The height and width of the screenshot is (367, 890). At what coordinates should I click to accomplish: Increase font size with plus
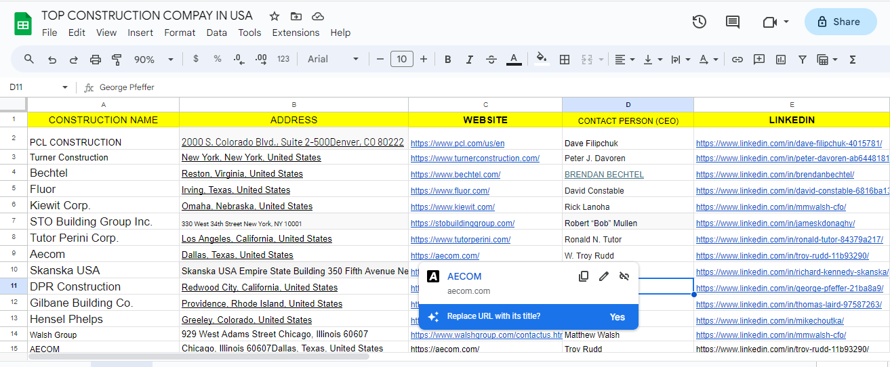click(424, 60)
